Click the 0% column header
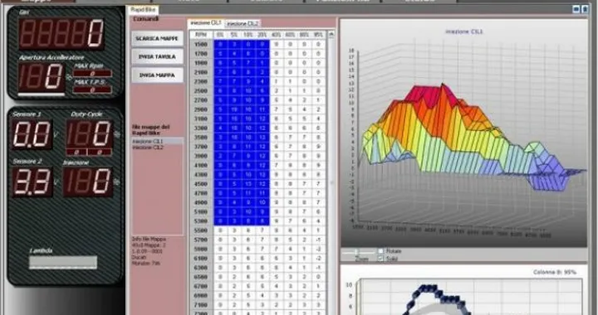Viewport: 598px width, 315px height. pos(220,35)
